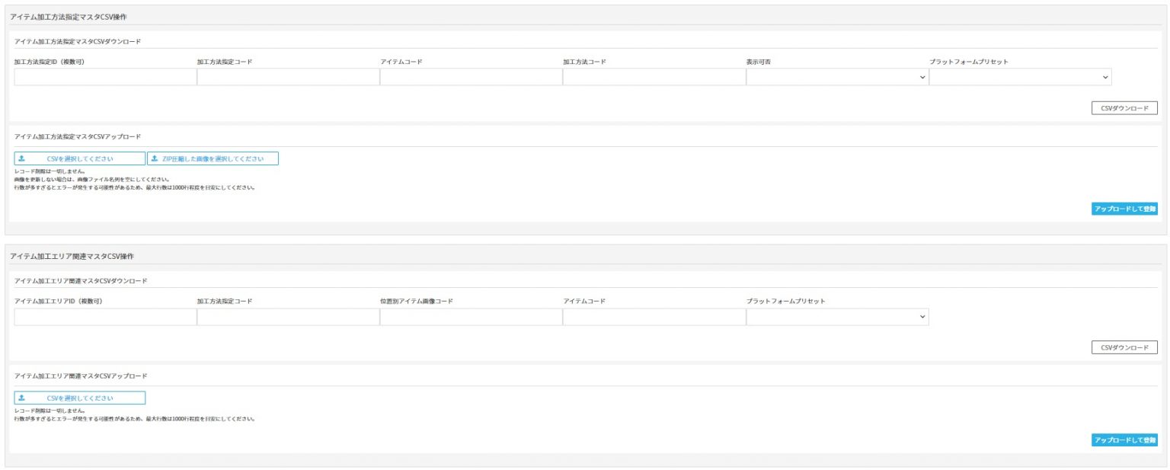Focus the 位置別アイテム画像コード input field
This screenshot has height=470, width=1170.
(471, 317)
